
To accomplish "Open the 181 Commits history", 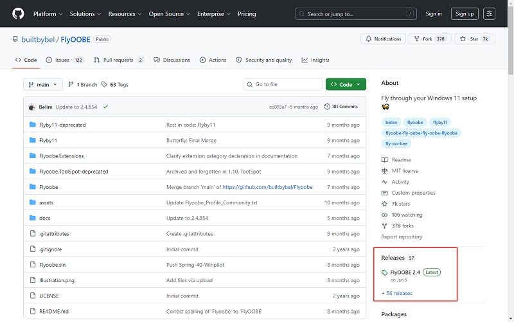I will 341,107.
